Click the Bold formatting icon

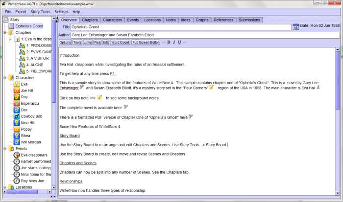click(x=169, y=42)
